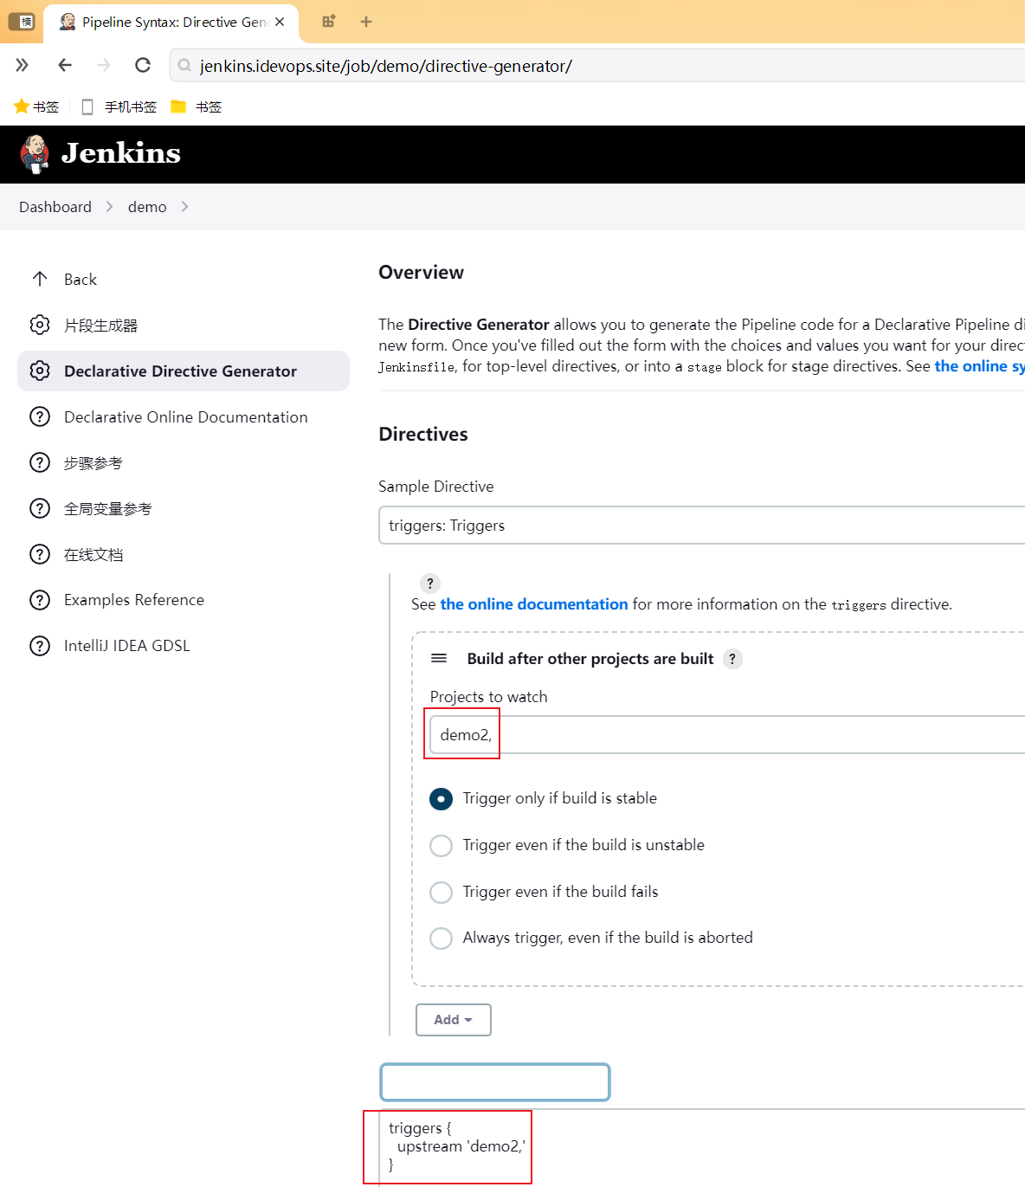Viewport: 1025px width, 1187px height.
Task: Click the Jenkins butler logo icon
Action: (35, 154)
